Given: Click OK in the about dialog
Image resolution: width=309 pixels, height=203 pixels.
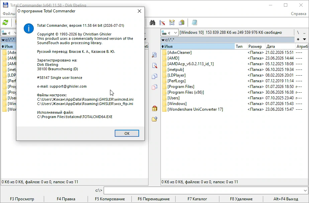Looking at the screenshot, I should coord(127,133).
